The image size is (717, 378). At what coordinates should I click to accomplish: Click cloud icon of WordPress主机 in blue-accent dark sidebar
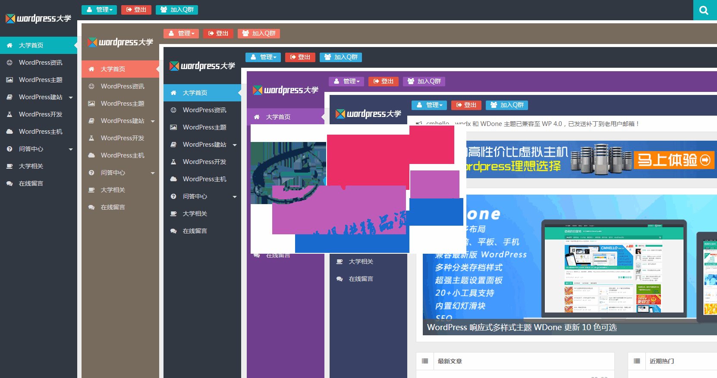(x=173, y=179)
